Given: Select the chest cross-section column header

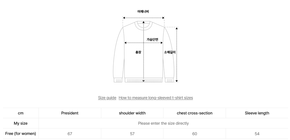Looking at the screenshot, I should (194, 113).
